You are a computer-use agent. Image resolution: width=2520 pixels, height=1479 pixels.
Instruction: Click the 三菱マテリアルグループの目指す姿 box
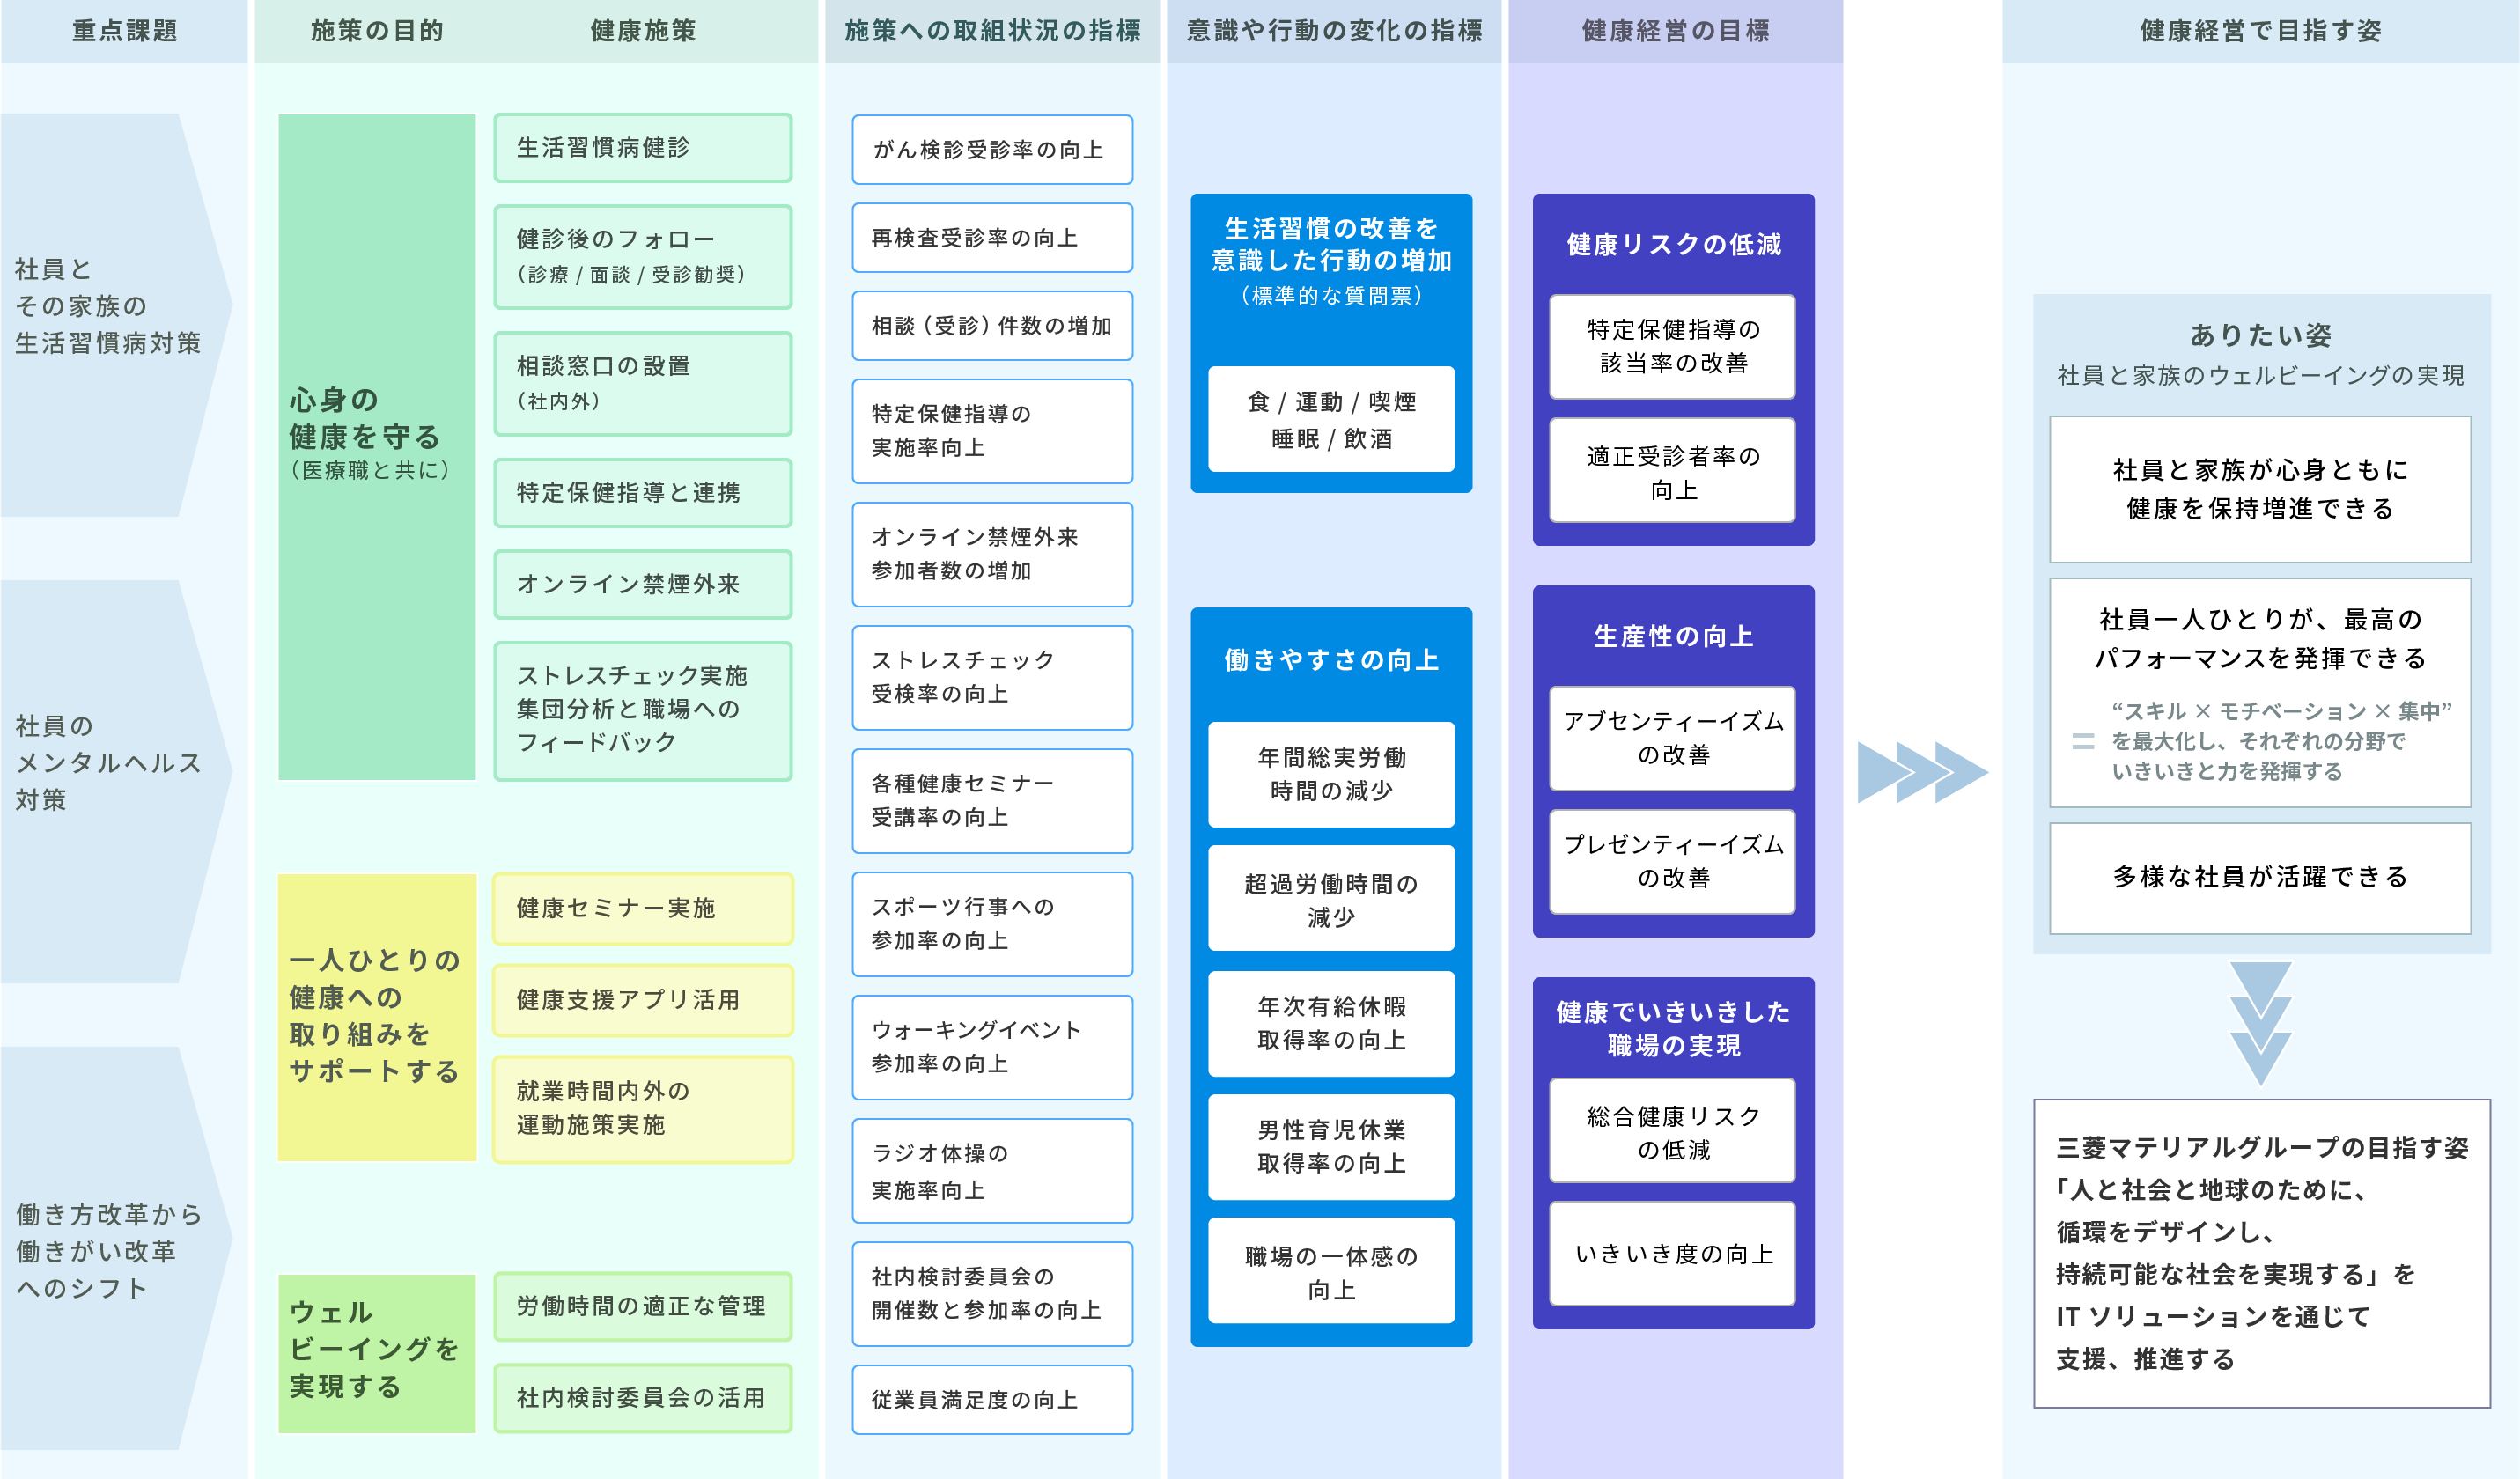pyautogui.click(x=2261, y=1253)
